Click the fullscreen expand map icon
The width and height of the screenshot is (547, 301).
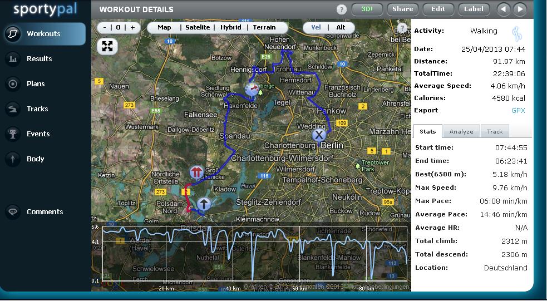107,46
